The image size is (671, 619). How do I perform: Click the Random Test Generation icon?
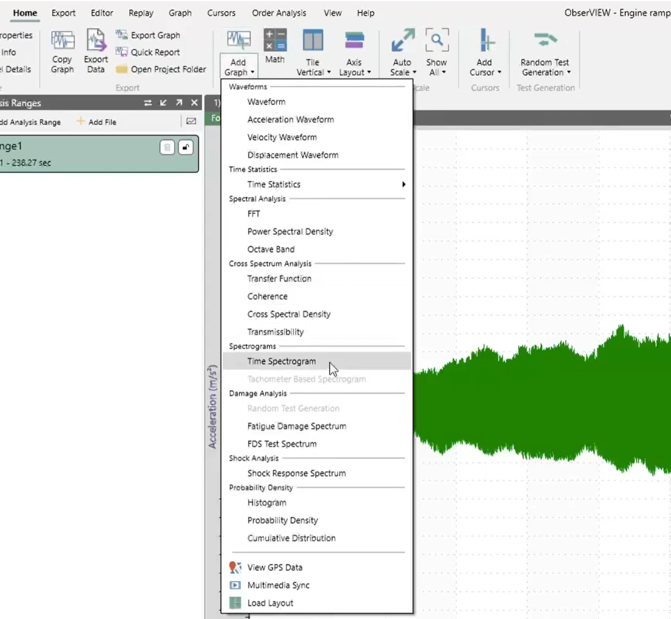click(x=545, y=39)
